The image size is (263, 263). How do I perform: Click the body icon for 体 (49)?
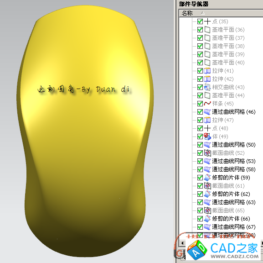pos(207,137)
